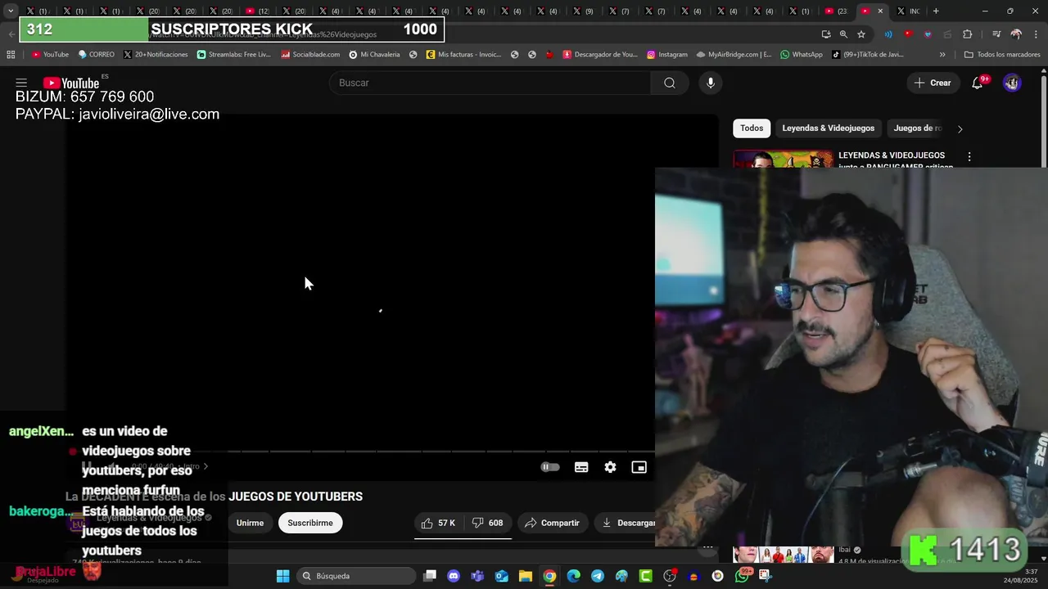Select the Juegos de rol chip

[x=918, y=128]
